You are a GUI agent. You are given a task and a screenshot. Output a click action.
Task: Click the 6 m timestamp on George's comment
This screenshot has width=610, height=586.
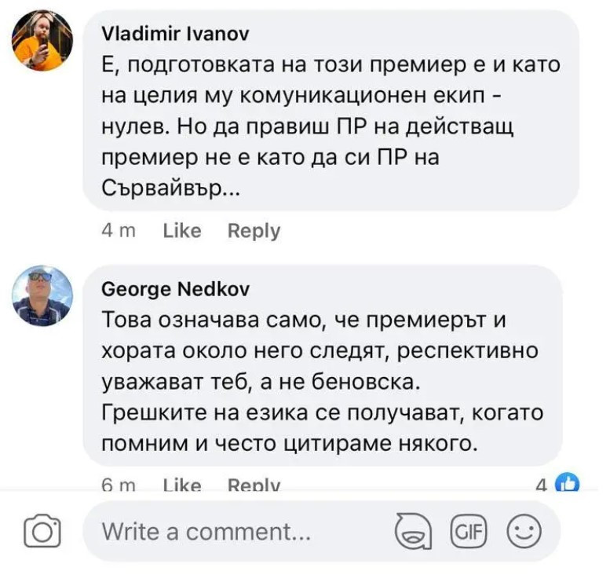click(119, 486)
